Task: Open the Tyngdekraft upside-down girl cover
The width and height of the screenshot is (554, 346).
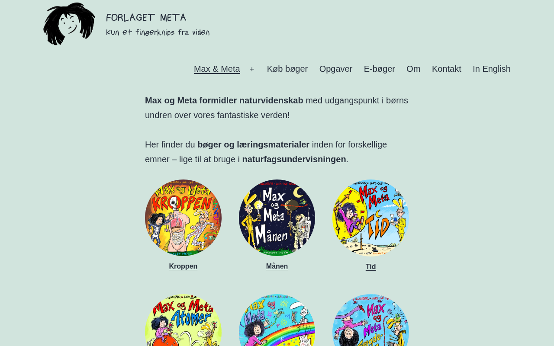Action: pos(370,320)
